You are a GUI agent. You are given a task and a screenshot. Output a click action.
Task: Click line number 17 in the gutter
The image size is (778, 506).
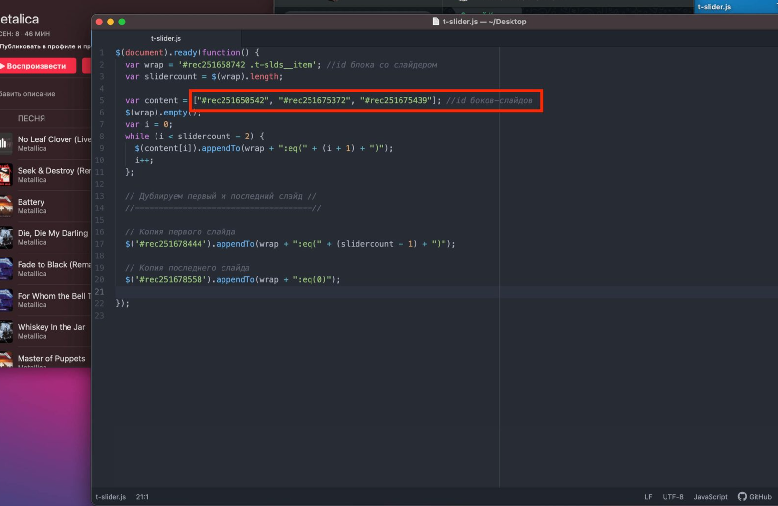click(x=100, y=244)
